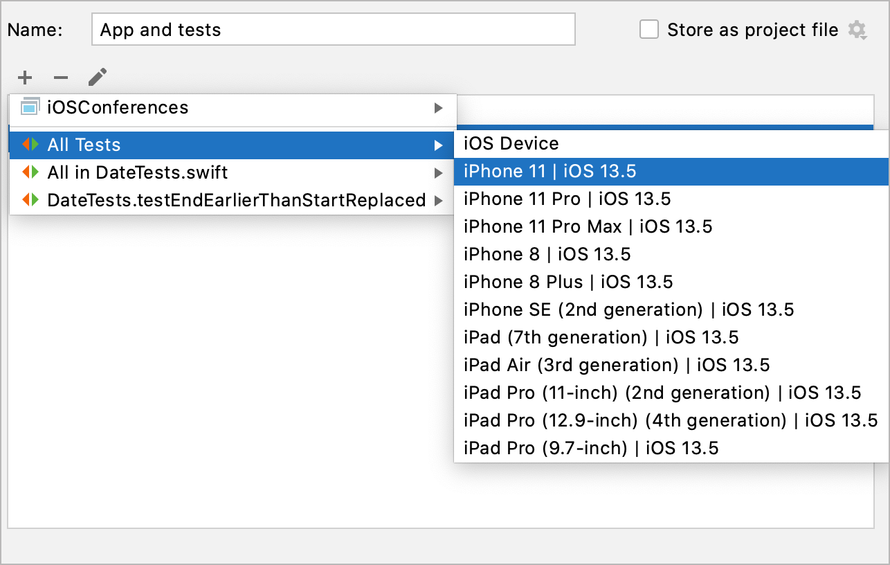Choose iPad Pro (11-inch) (2nd generation)
The image size is (890, 565).
[x=671, y=393]
